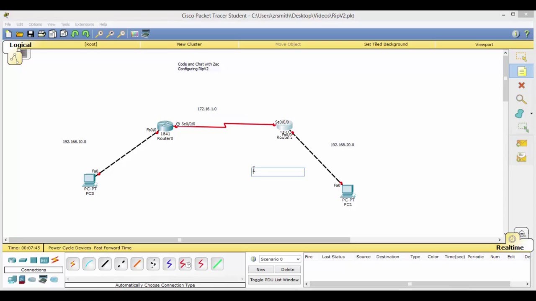Click the Viewport button
Image resolution: width=536 pixels, height=301 pixels.
coord(484,44)
